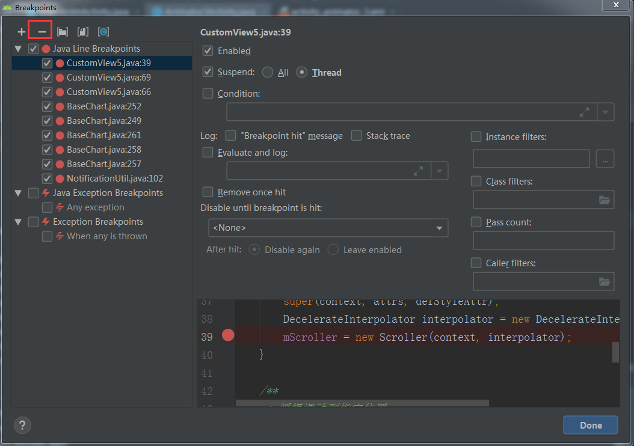Click the mScroller line 39 in preview
This screenshot has height=446, width=634.
(427, 337)
